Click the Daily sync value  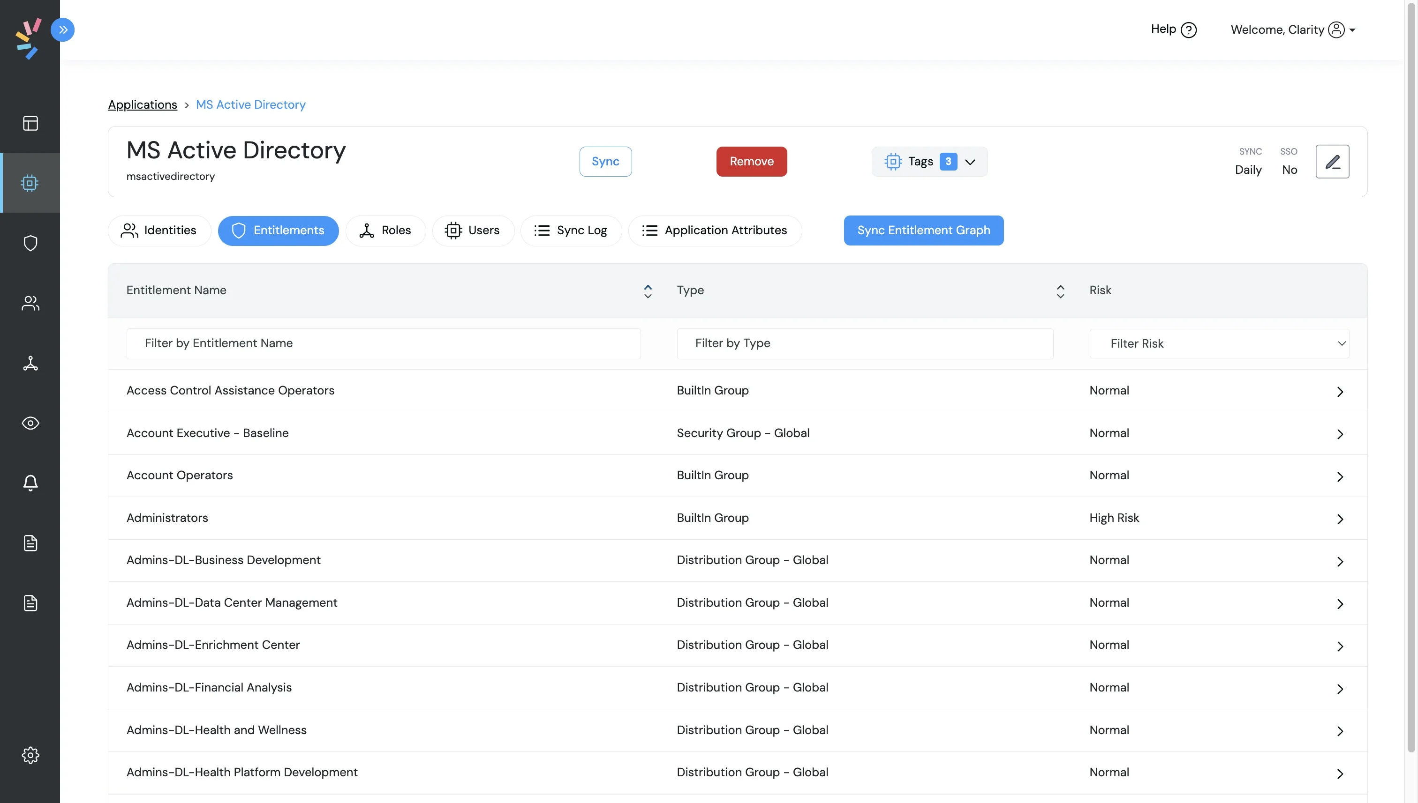tap(1248, 170)
